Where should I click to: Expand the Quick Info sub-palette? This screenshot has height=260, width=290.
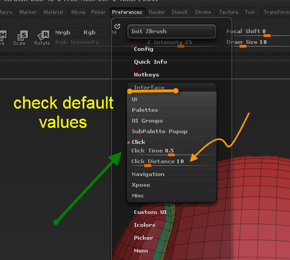click(150, 62)
